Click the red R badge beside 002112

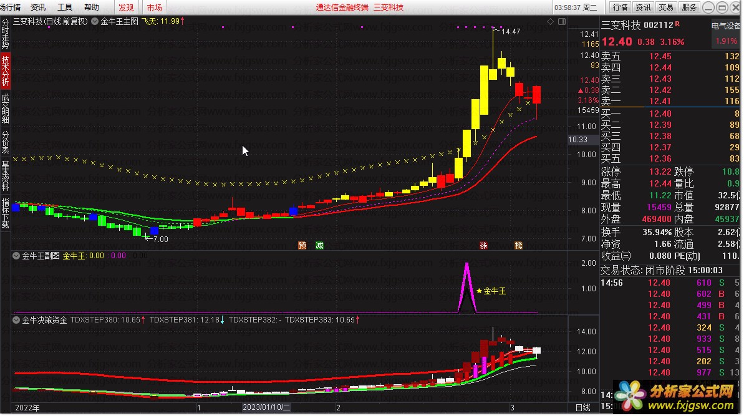(x=677, y=24)
